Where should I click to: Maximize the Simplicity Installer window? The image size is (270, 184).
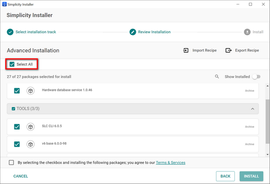coord(250,4)
